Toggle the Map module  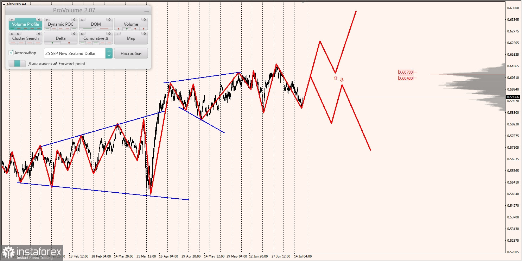pyautogui.click(x=131, y=38)
